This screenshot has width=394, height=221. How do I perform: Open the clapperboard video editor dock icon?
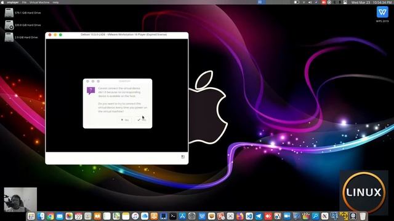306,216
